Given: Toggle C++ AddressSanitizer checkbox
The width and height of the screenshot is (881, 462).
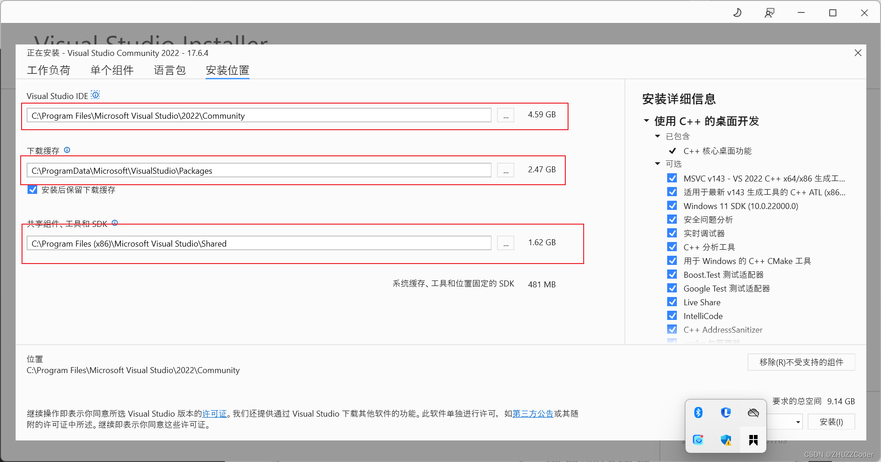Looking at the screenshot, I should coord(672,329).
